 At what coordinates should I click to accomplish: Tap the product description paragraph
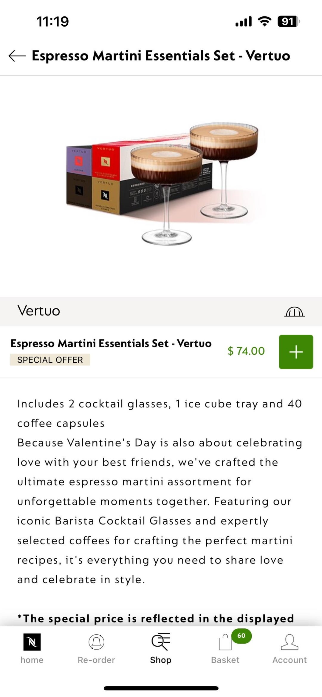tap(160, 491)
